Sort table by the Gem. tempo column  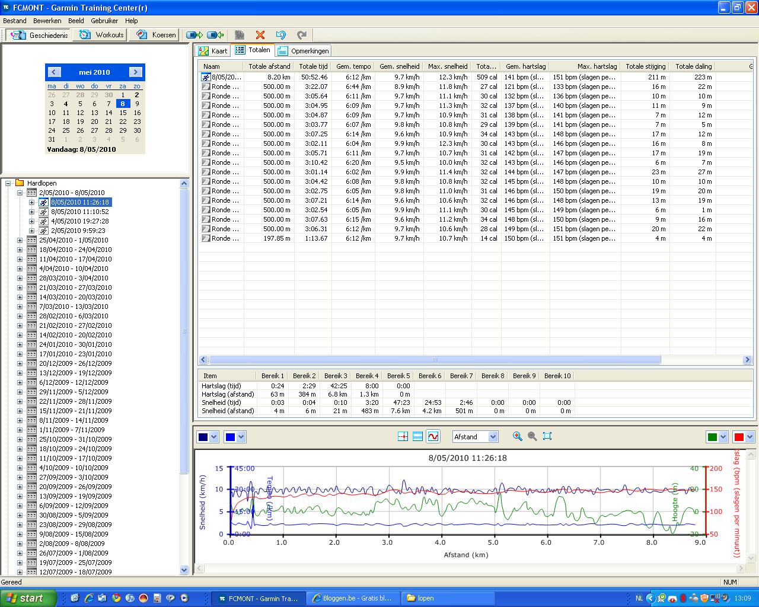click(x=353, y=66)
